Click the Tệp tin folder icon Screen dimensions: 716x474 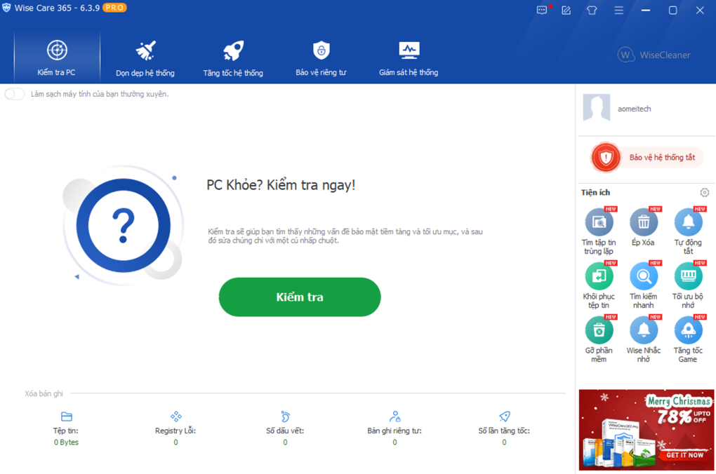pos(67,417)
